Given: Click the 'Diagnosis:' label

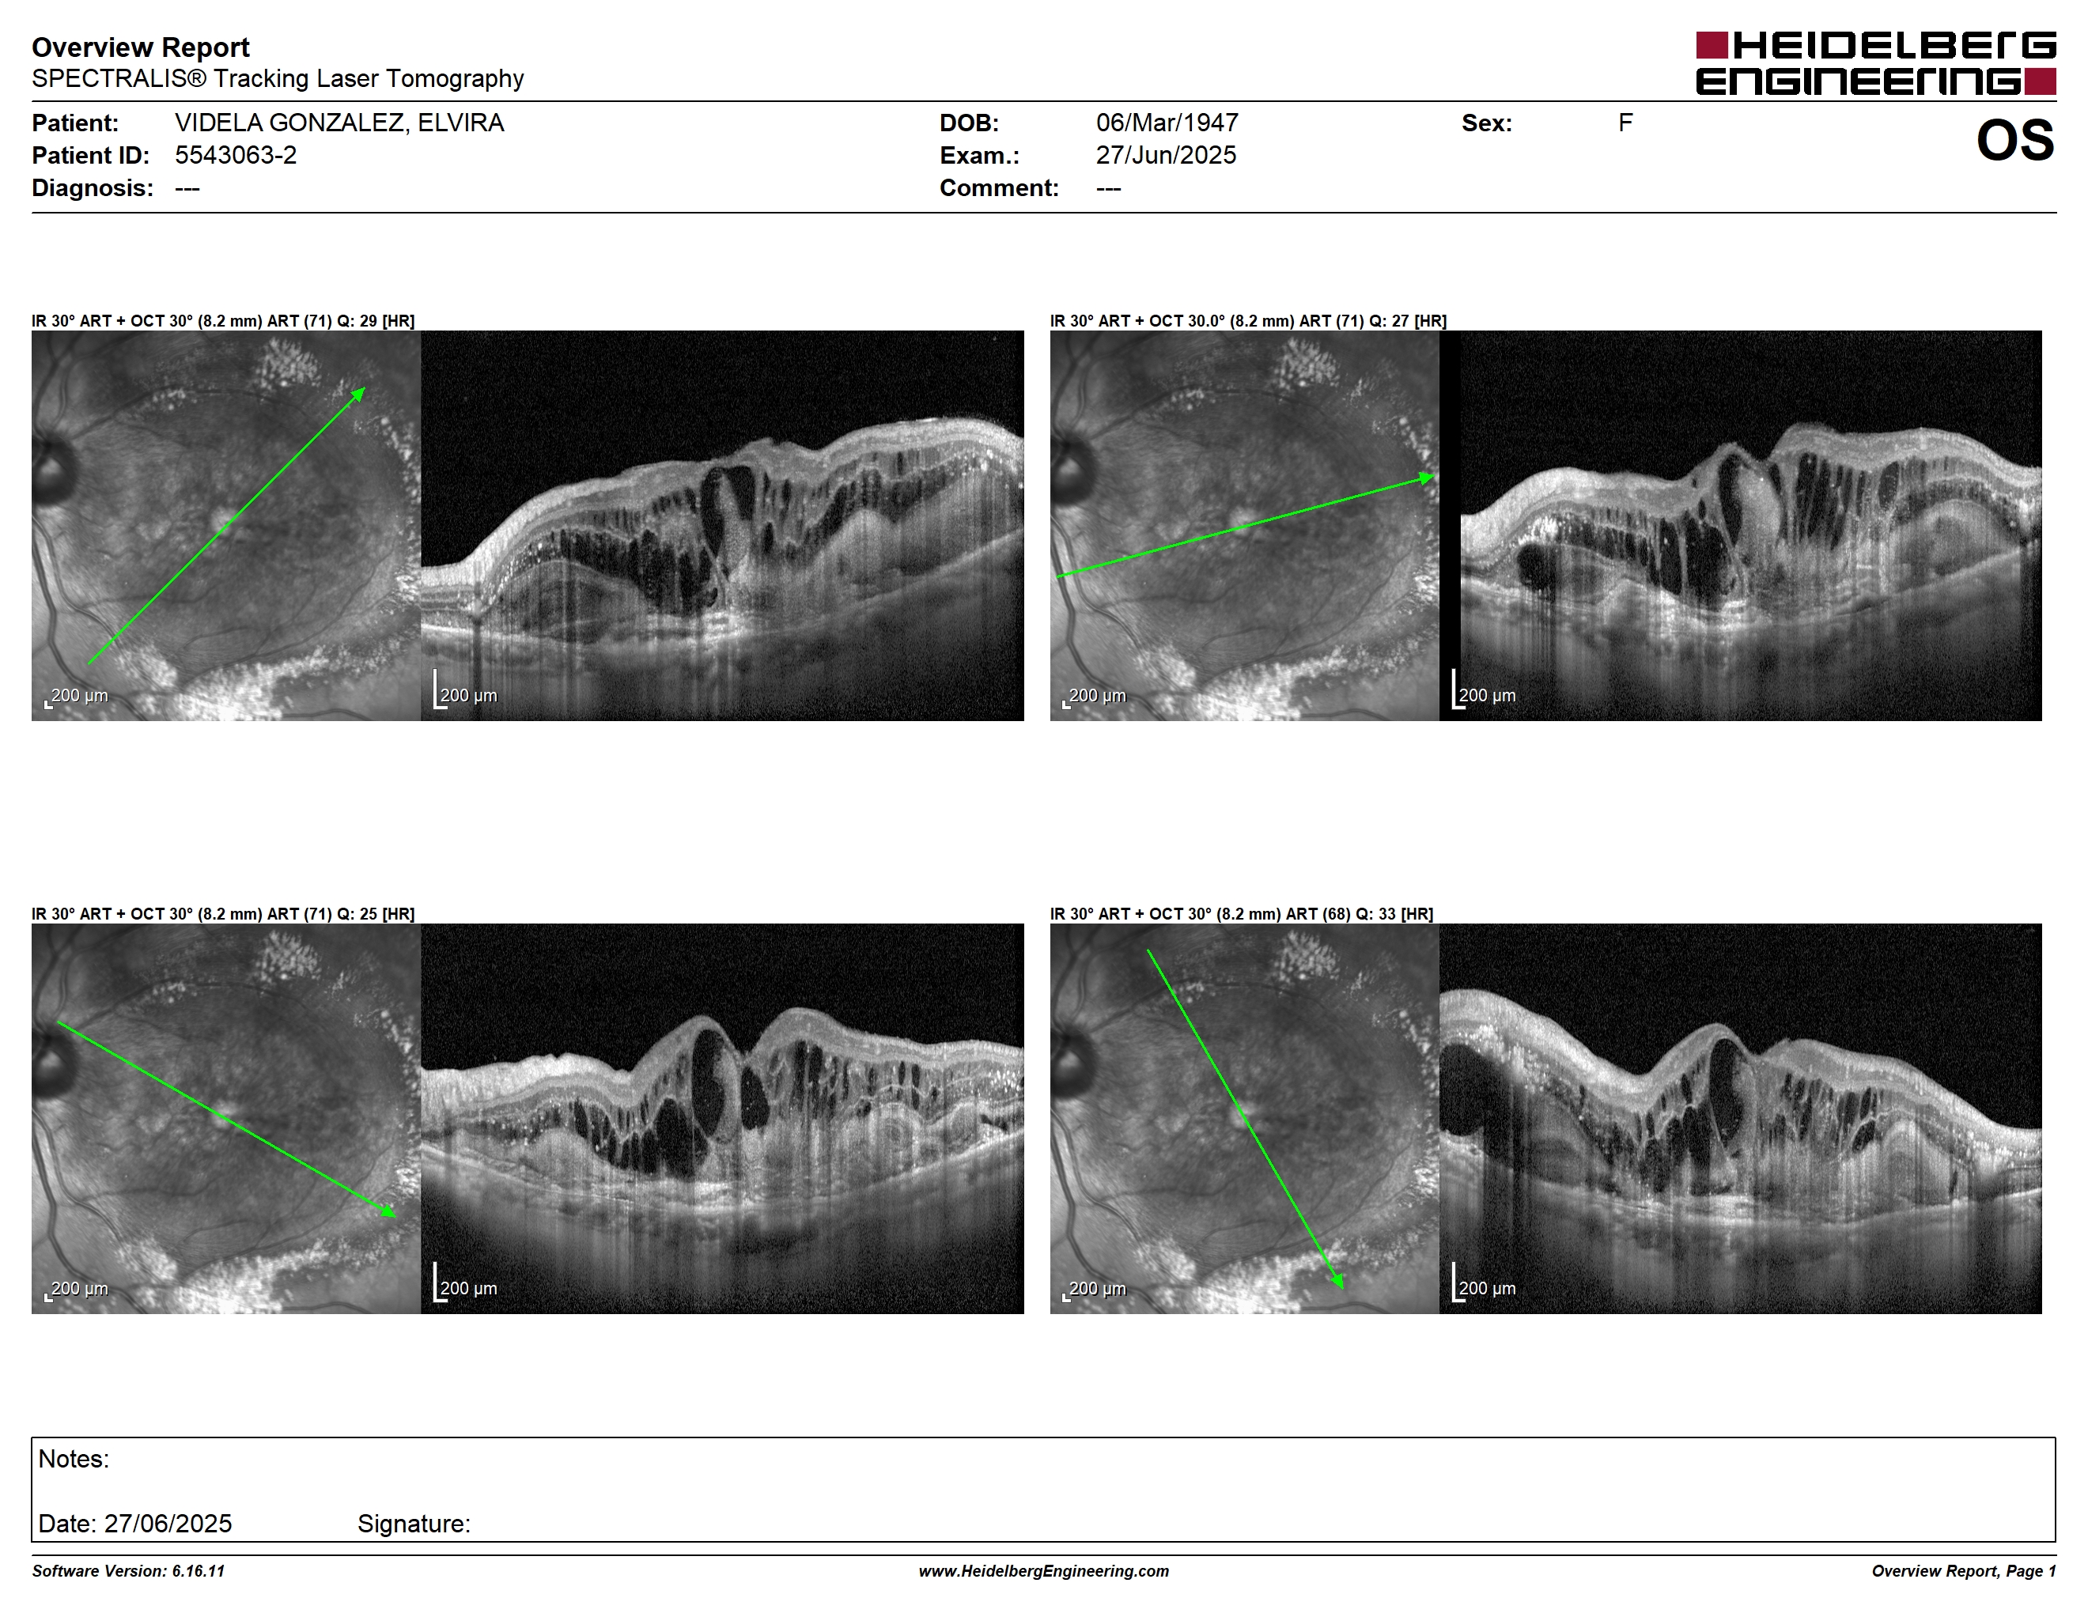Looking at the screenshot, I should [93, 188].
